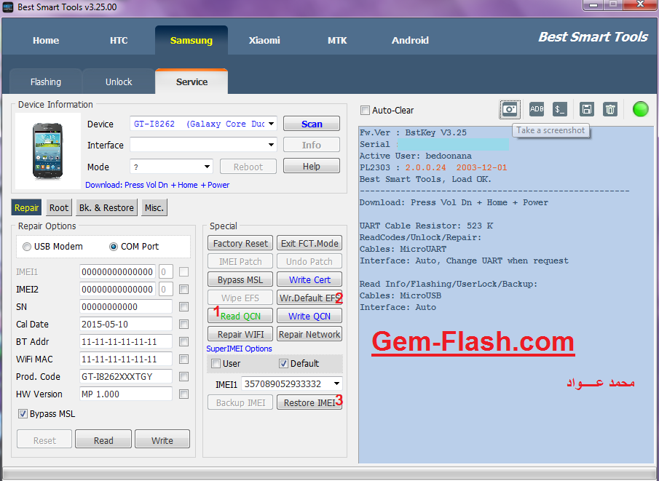Open the ADB tool icon

[537, 109]
